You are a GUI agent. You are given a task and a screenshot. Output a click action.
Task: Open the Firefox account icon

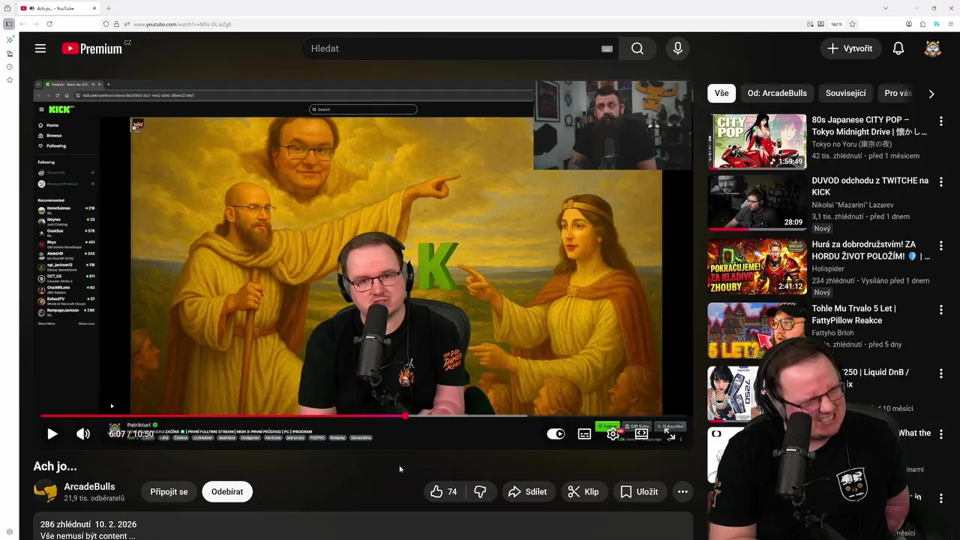pyautogui.click(x=909, y=24)
